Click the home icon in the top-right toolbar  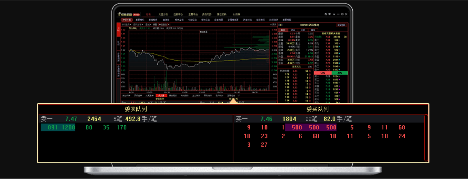pyautogui.click(x=326, y=14)
